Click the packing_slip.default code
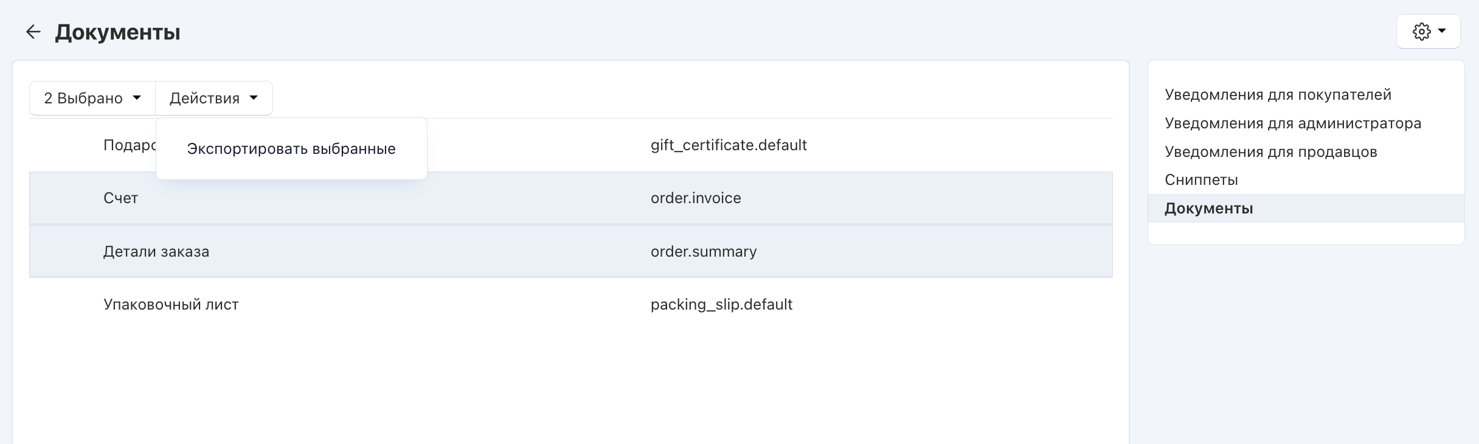Image resolution: width=1479 pixels, height=444 pixels. 721,305
